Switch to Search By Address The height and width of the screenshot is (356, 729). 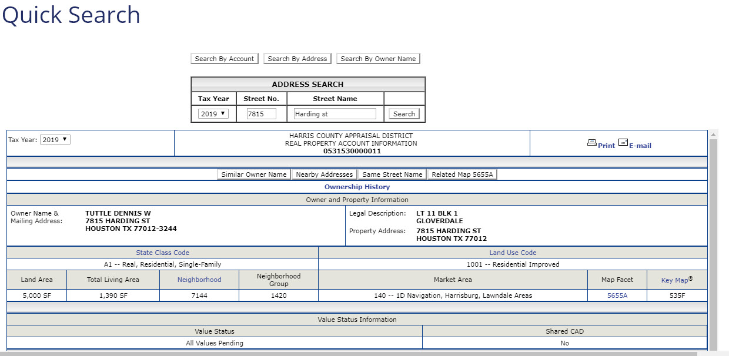(x=297, y=59)
